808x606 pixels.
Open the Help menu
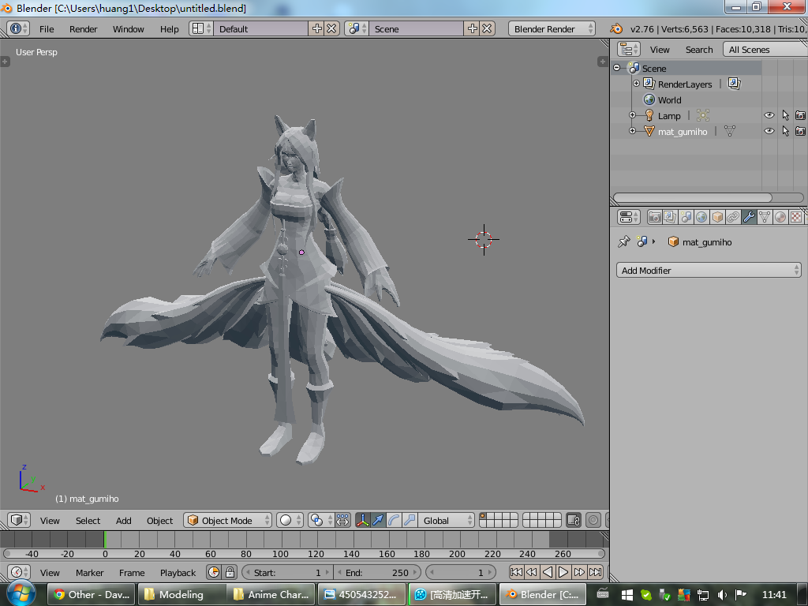169,29
